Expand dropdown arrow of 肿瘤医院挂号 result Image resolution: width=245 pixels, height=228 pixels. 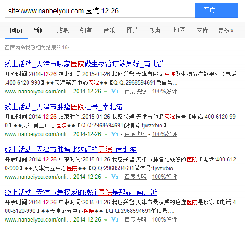[x=106, y=134]
